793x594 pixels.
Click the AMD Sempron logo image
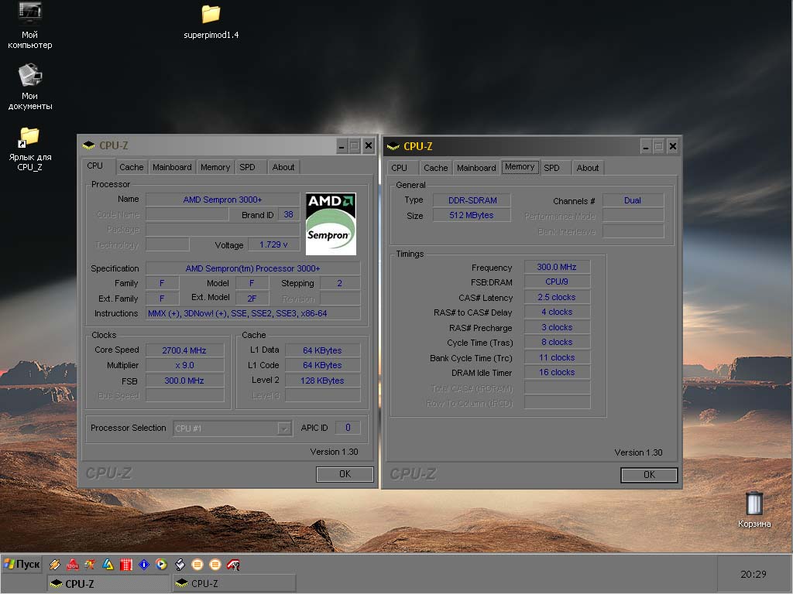331,224
